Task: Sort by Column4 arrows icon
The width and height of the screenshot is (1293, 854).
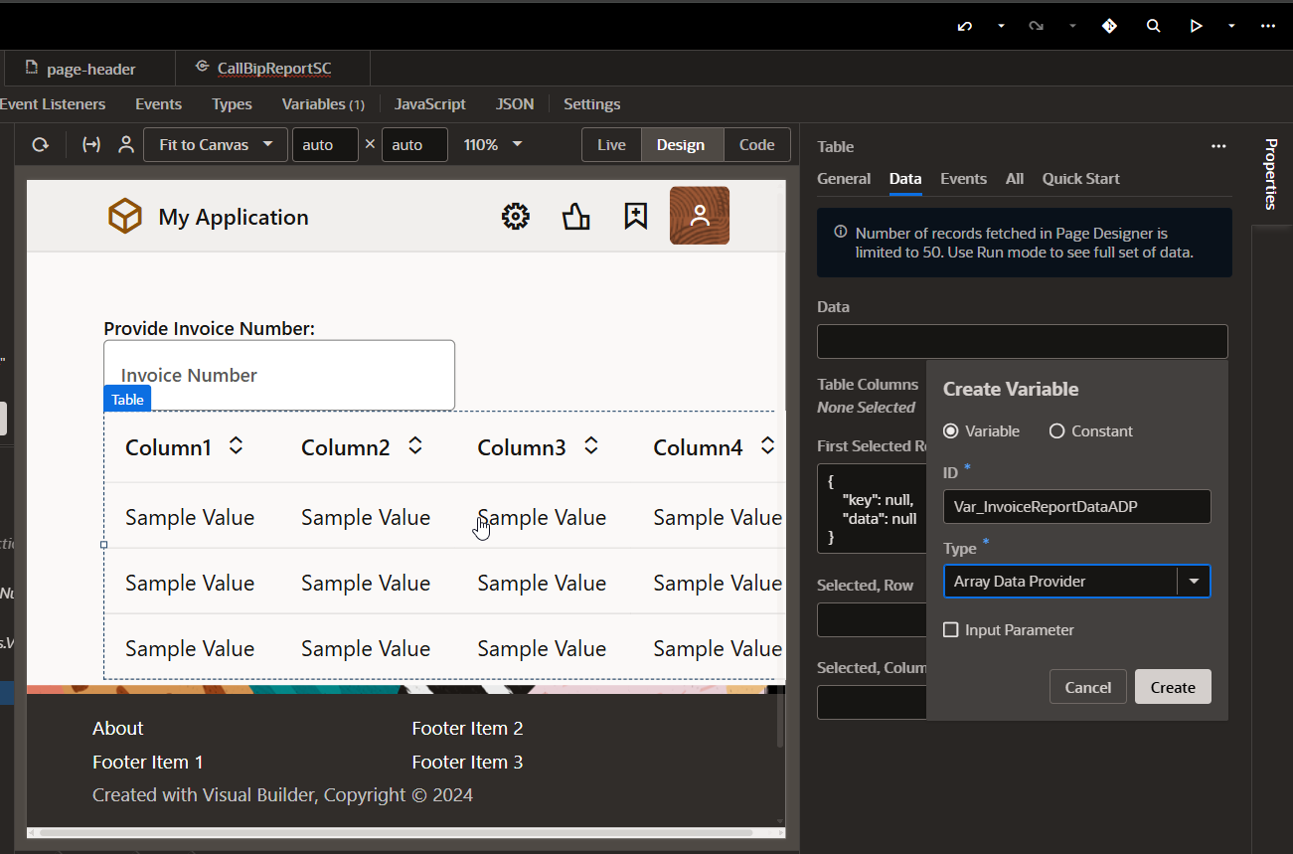Action: [x=767, y=445]
